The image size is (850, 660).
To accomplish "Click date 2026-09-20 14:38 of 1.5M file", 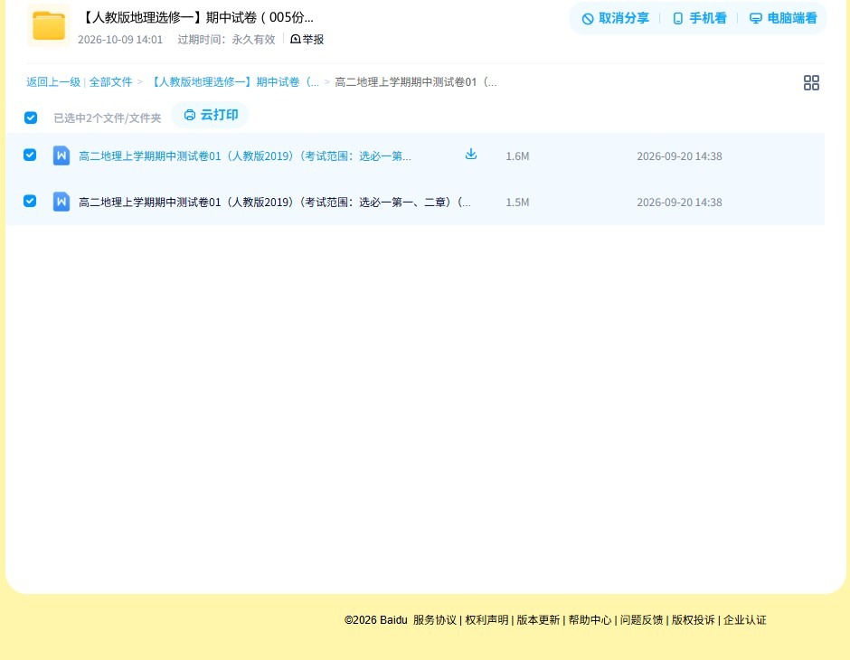I will click(679, 203).
